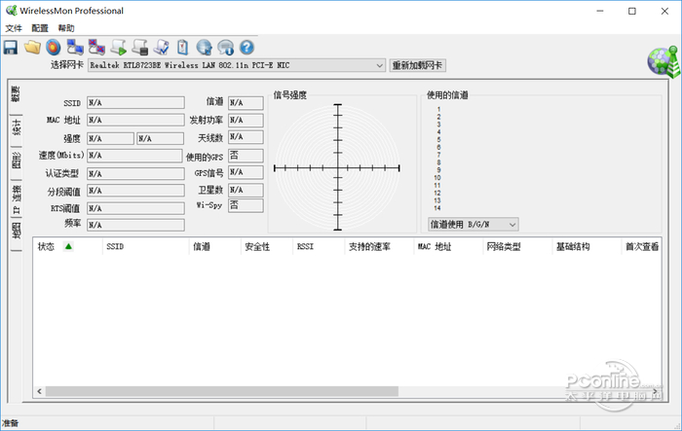Start logging with the green play icon
The width and height of the screenshot is (682, 431).
tap(118, 48)
